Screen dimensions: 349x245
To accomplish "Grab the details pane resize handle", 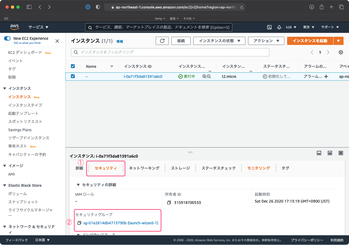I will 190,152.
